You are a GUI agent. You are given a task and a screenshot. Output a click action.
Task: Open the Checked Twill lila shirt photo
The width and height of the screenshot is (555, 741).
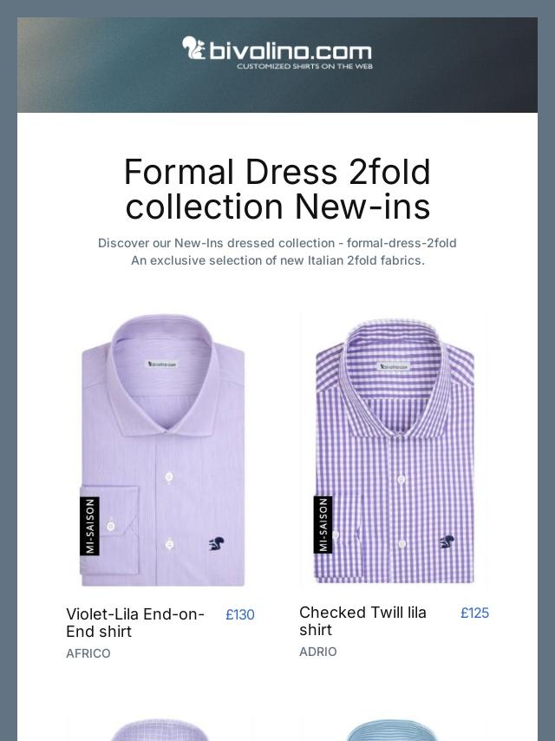(x=395, y=449)
